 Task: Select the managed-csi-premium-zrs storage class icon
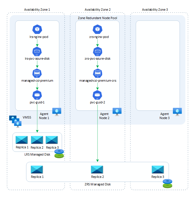97,74
